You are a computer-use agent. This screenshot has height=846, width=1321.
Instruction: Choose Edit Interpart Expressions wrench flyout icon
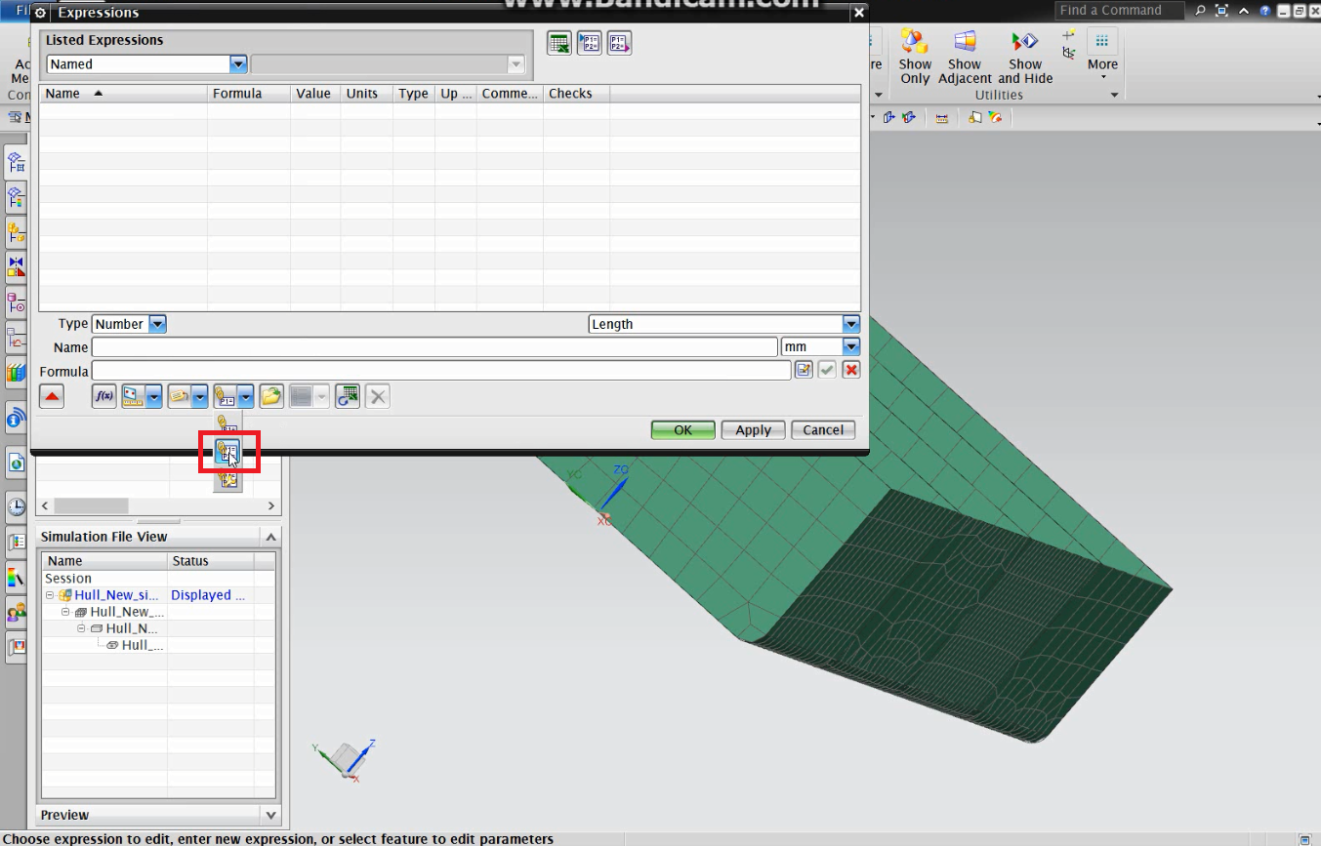(227, 478)
